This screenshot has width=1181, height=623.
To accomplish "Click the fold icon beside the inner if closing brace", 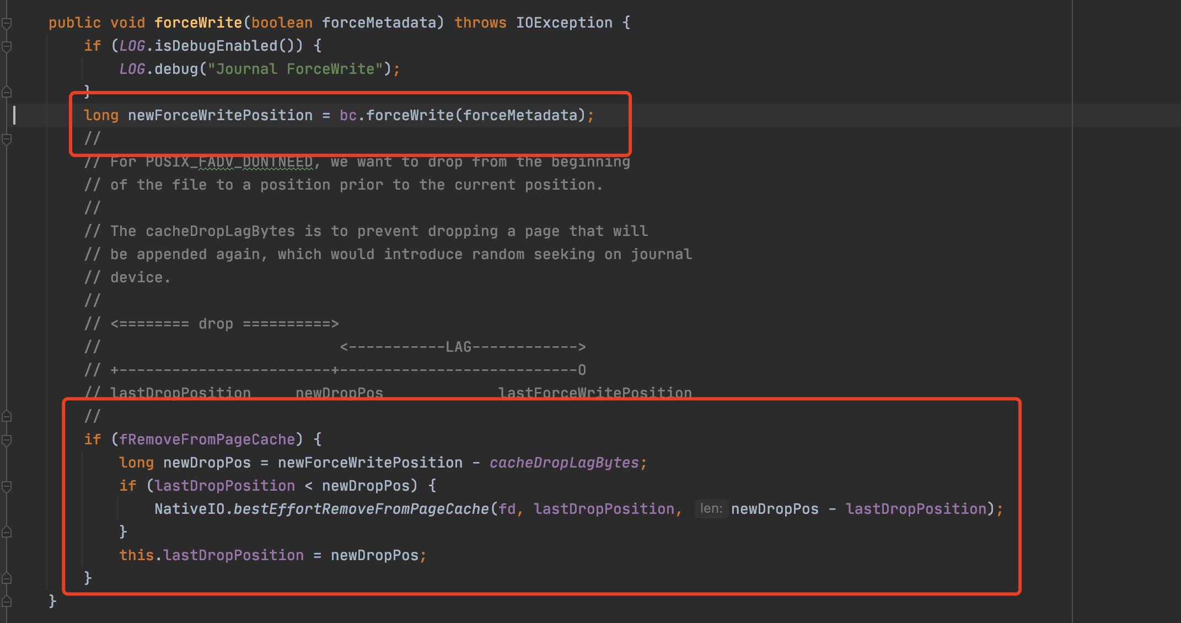I will click(7, 533).
